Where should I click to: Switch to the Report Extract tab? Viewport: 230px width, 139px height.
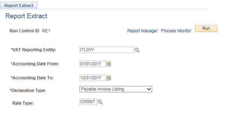coord(19,5)
